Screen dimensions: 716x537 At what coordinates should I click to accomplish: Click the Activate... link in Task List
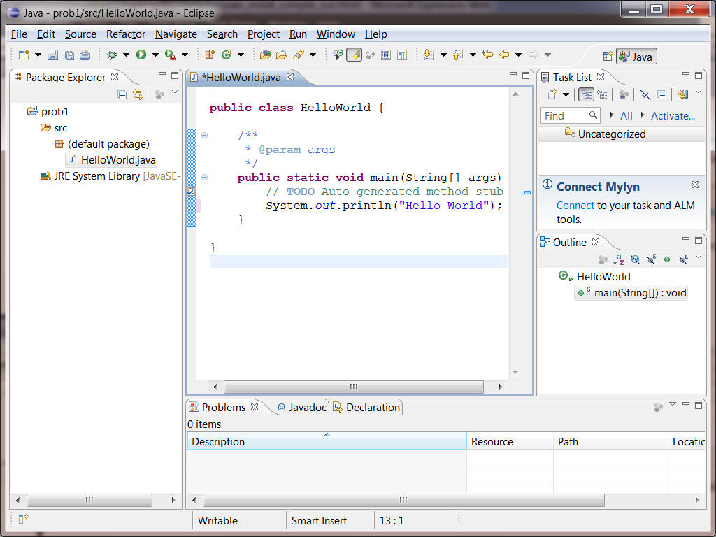pyautogui.click(x=673, y=116)
